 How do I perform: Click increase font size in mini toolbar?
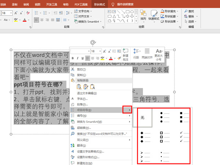point(105,51)
